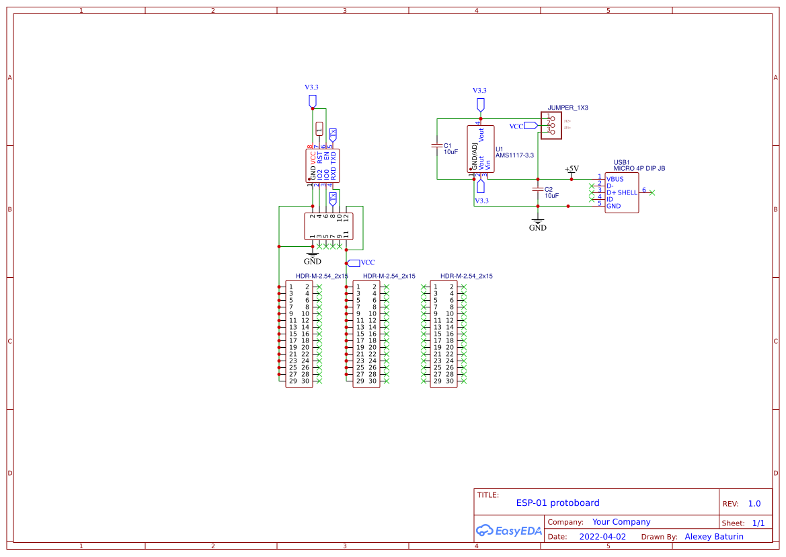This screenshot has height=557, width=786.
Task: Select the JUMPER_1X3 connector symbol
Action: point(551,124)
